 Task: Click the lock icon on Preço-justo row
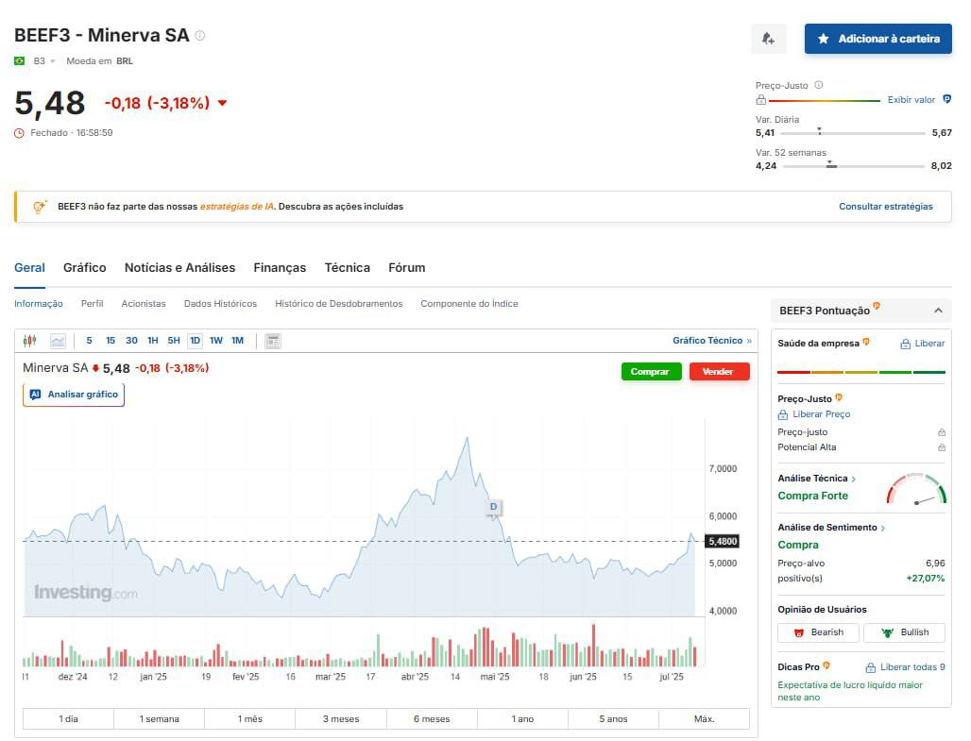tap(942, 432)
